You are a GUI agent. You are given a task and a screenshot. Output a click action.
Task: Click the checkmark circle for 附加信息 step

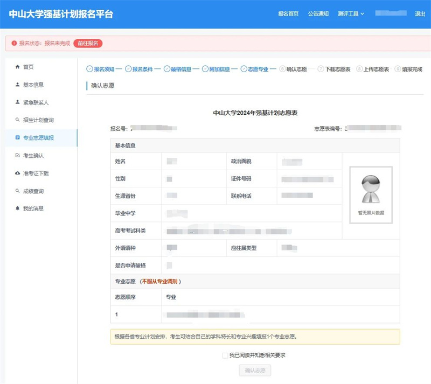coord(205,69)
